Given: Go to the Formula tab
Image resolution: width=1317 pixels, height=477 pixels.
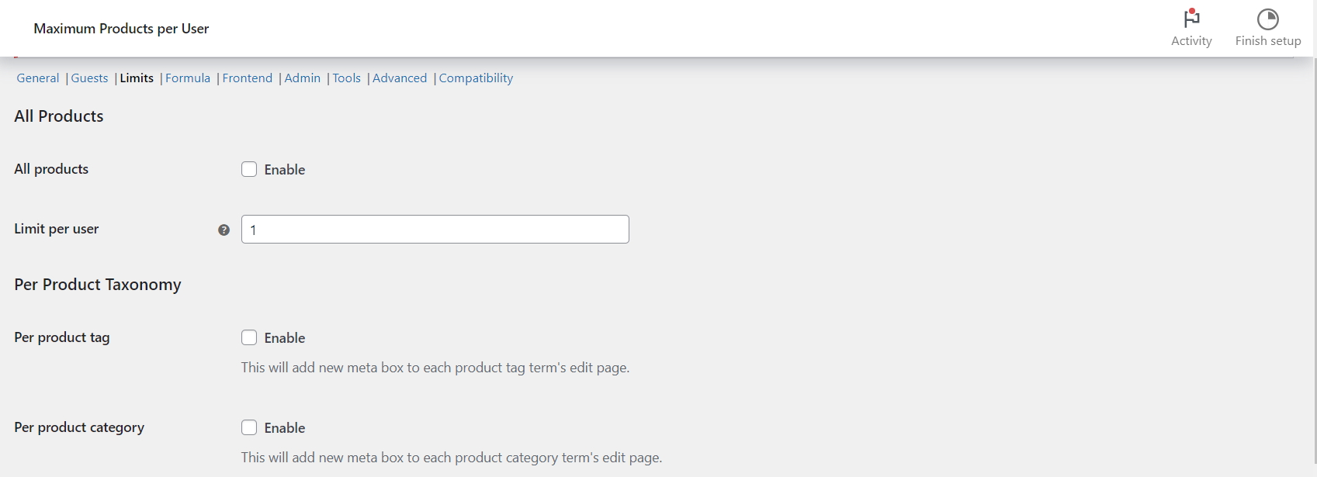Looking at the screenshot, I should (x=188, y=78).
